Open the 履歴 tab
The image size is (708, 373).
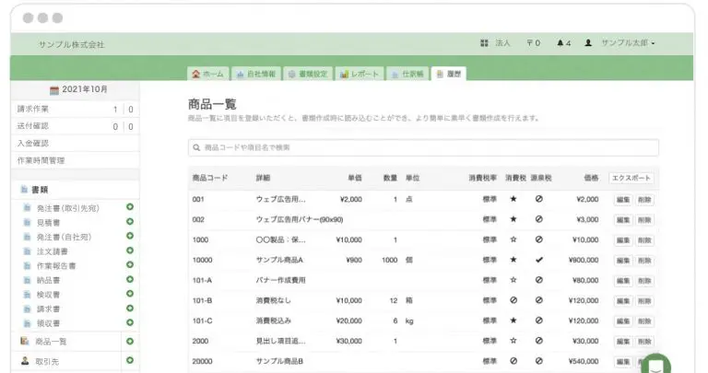(x=449, y=74)
